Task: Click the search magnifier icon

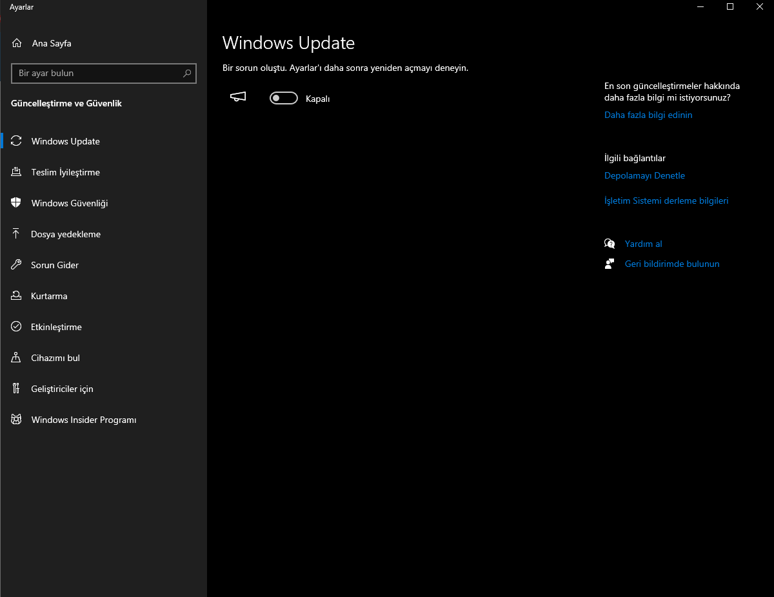Action: (x=187, y=73)
